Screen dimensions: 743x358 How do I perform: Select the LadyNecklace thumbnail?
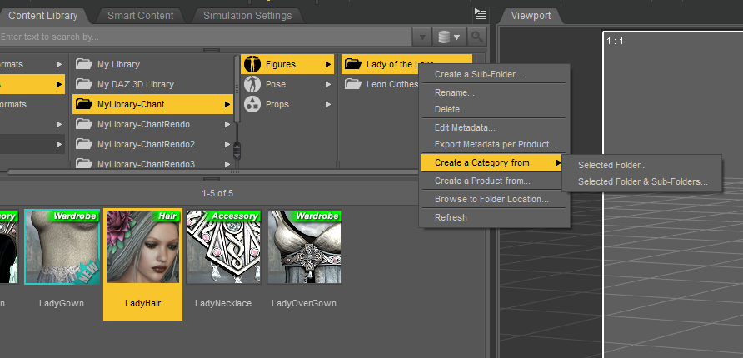click(x=224, y=246)
